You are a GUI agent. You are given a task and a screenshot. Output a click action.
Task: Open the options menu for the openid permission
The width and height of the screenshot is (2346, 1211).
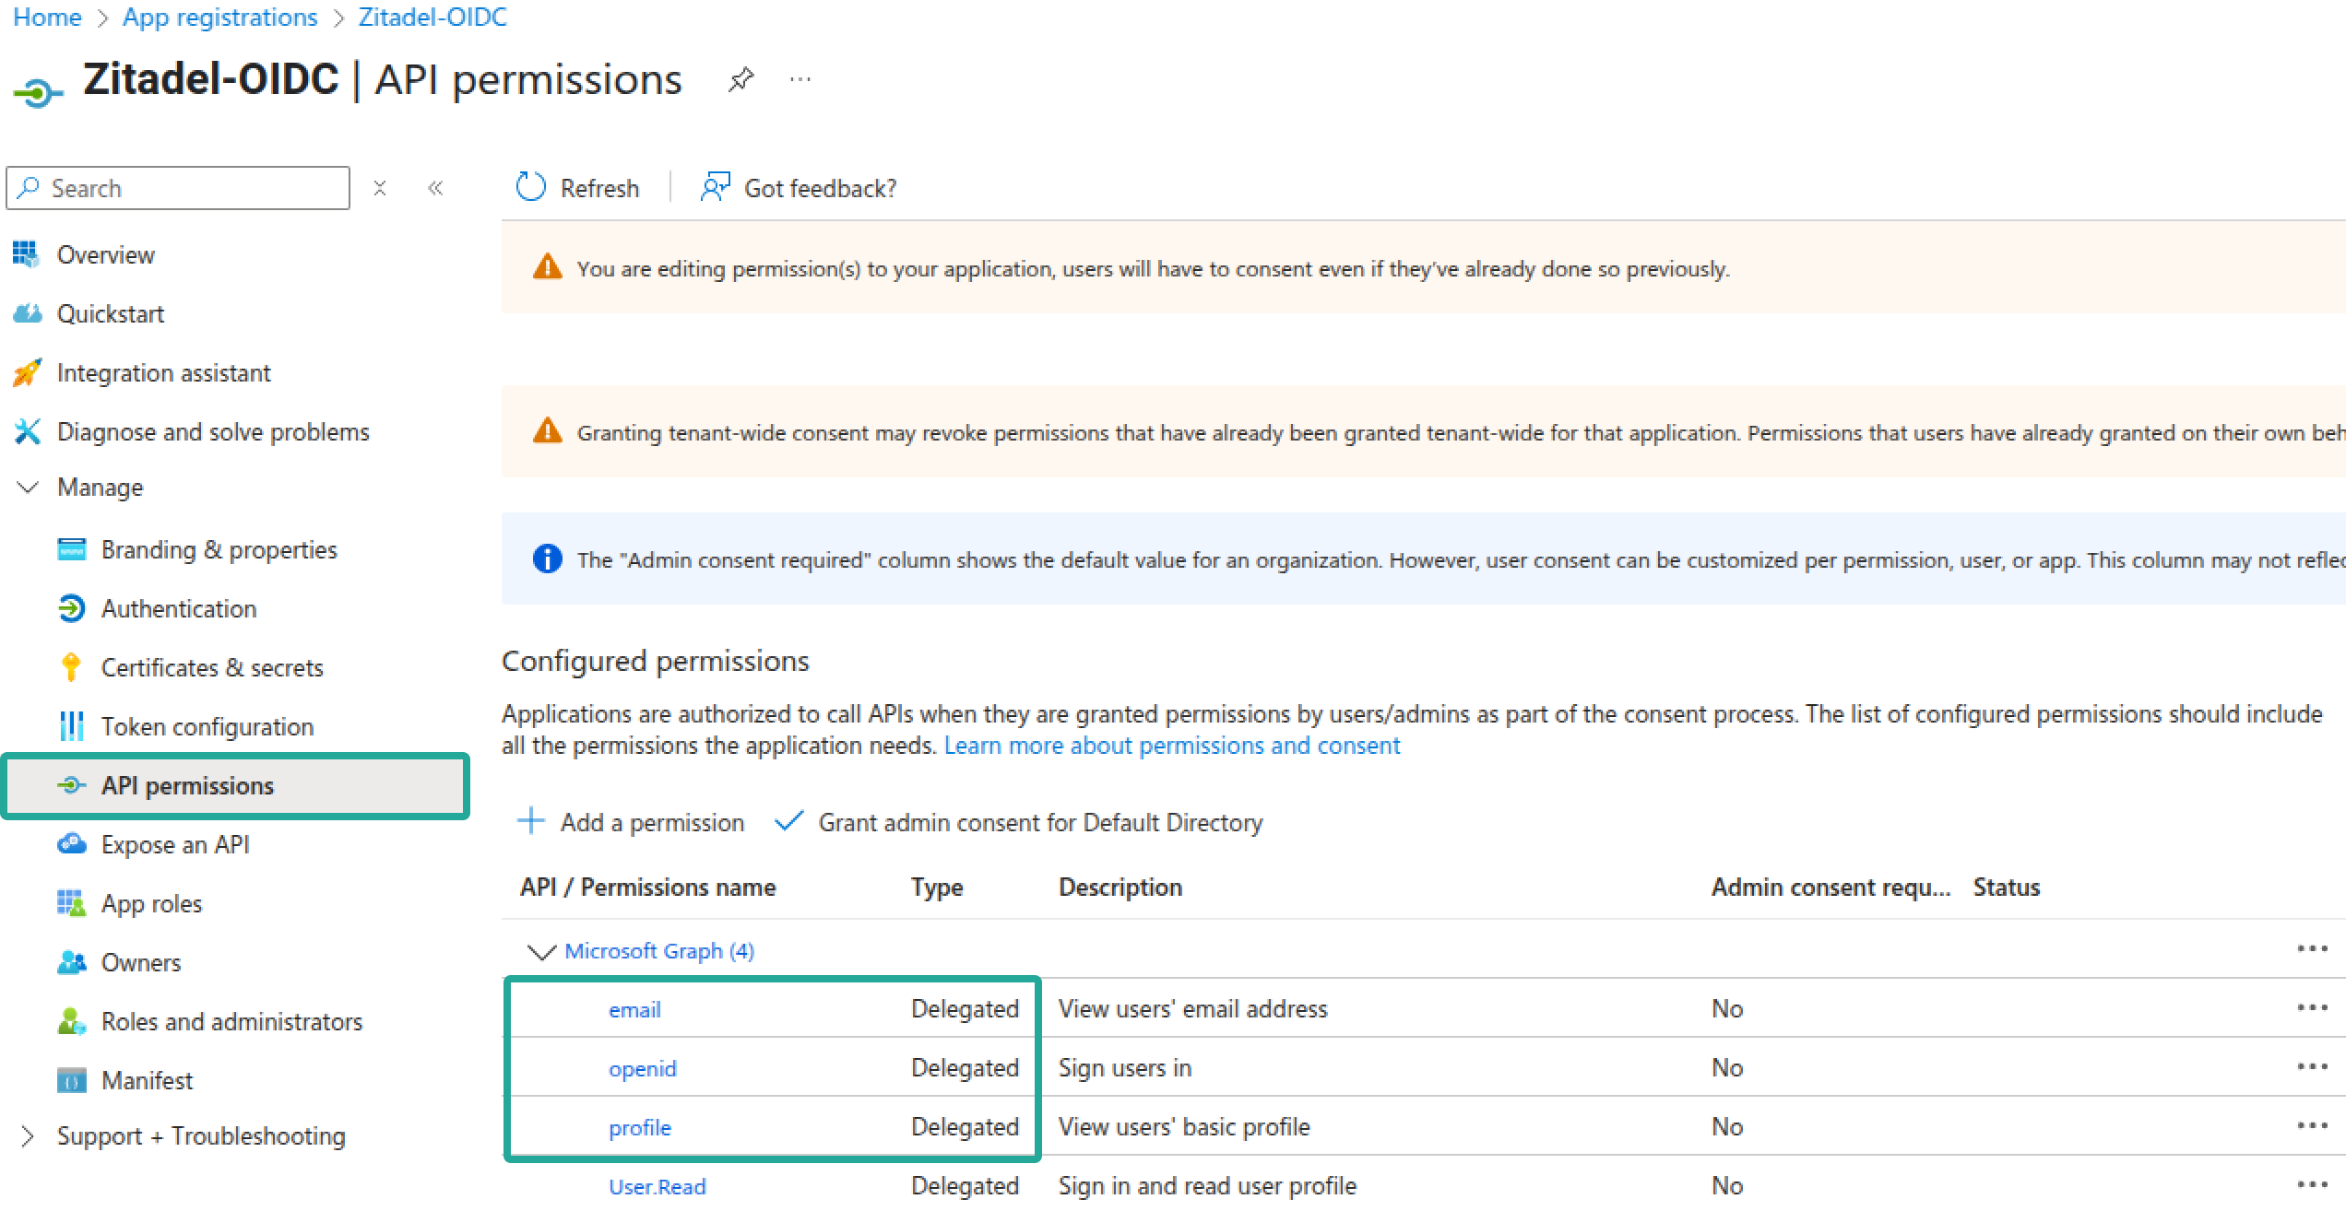(x=2312, y=1066)
